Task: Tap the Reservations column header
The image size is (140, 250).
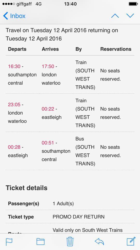Action: pyautogui.click(x=116, y=49)
